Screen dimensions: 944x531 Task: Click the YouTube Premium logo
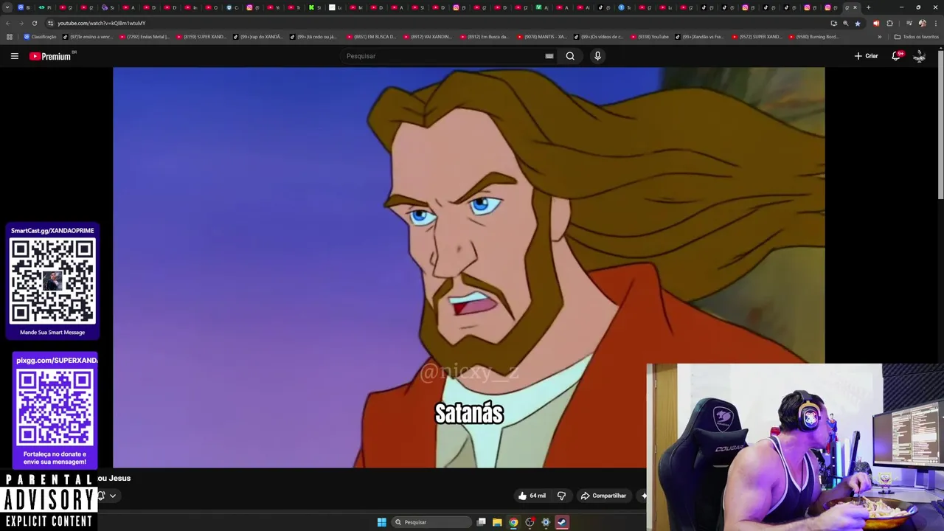tap(51, 56)
